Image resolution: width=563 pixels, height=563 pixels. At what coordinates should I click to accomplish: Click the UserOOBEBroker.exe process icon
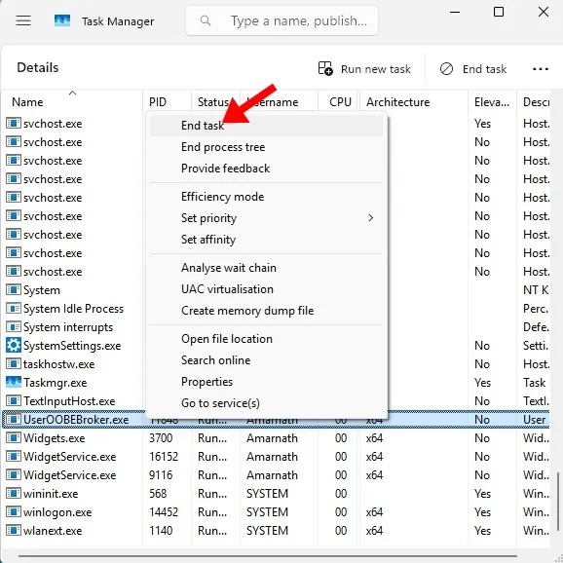pyautogui.click(x=14, y=420)
